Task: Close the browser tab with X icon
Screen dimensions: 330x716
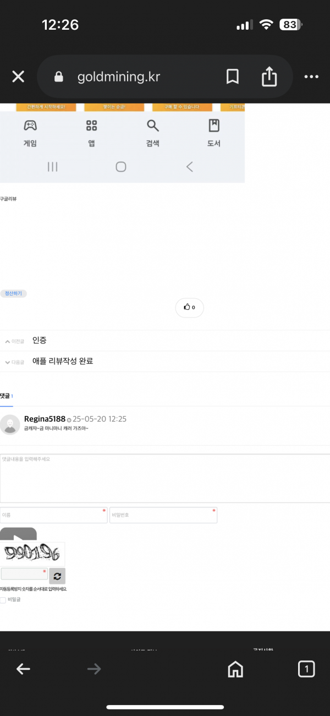Action: (18, 76)
